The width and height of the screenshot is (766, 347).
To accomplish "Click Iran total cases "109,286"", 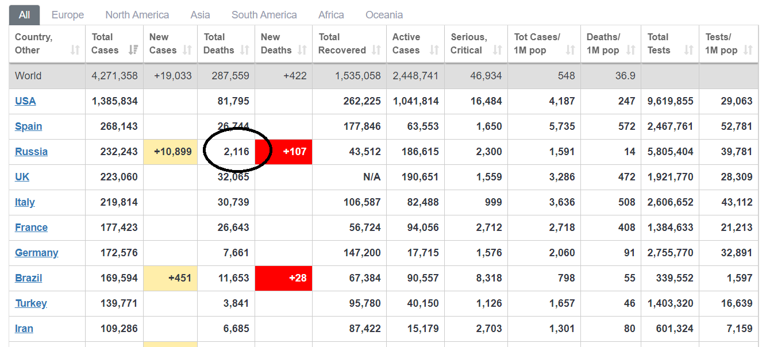I will pyautogui.click(x=119, y=329).
